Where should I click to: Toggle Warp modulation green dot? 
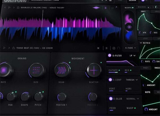coord(135,108)
